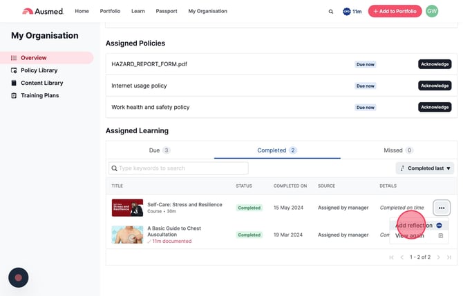Click the CPD 11m badge icon
The image size is (463, 296).
coord(347,12)
